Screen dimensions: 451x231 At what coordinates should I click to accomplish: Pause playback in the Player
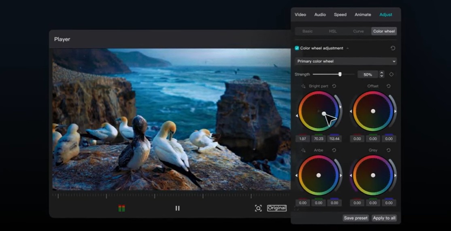(177, 208)
